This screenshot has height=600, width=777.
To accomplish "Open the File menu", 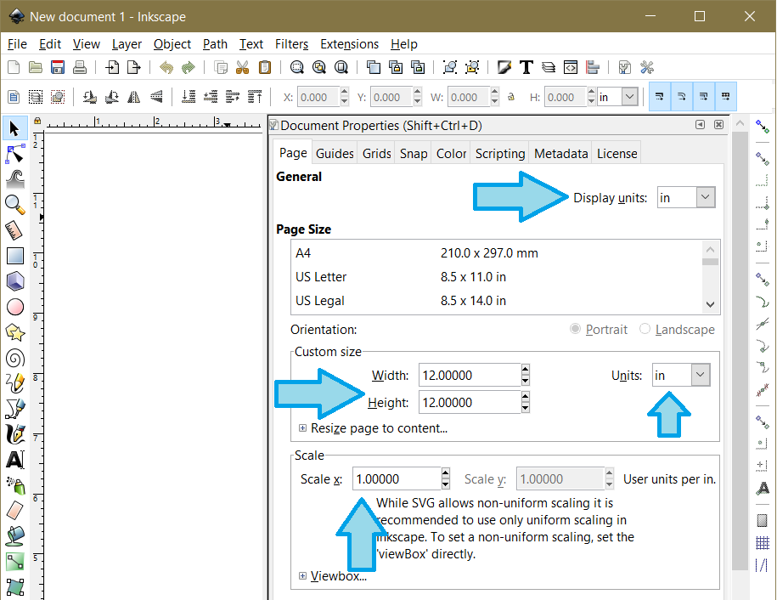I will pos(17,44).
